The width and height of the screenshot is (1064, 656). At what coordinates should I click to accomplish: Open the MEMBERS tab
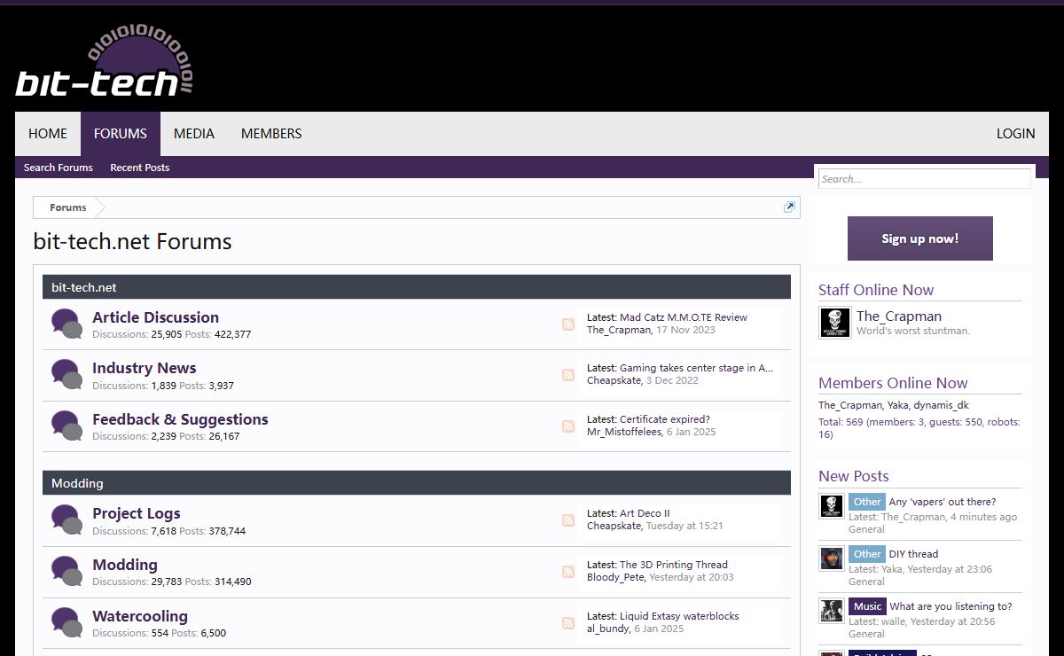[271, 134]
